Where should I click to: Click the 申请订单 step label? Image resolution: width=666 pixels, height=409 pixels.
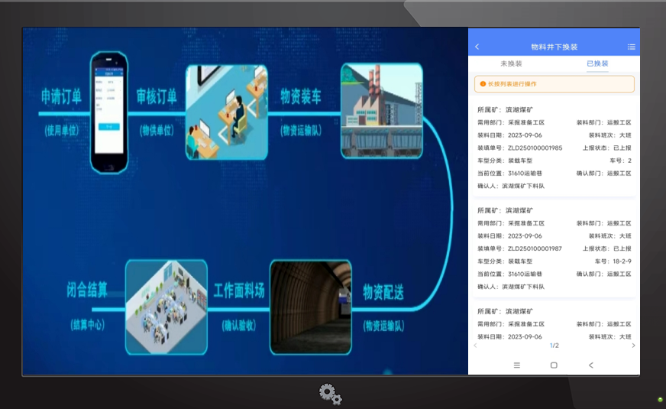point(61,96)
